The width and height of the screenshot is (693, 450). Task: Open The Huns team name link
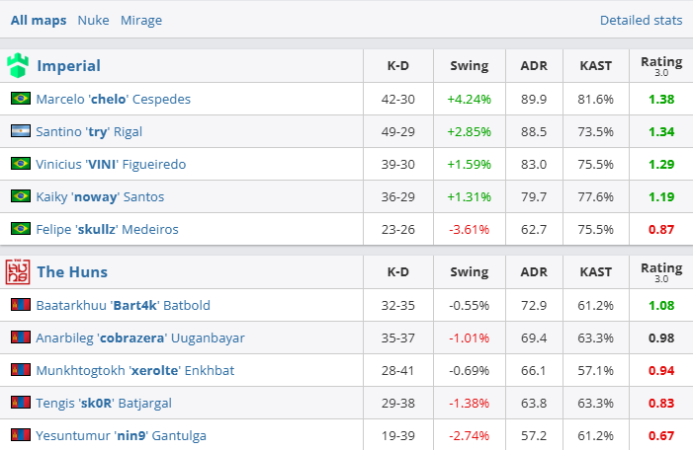click(72, 271)
